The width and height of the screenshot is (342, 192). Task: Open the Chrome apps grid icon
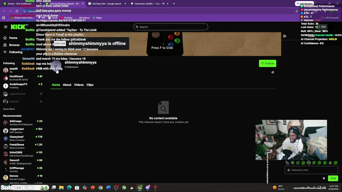pyautogui.click(x=3, y=18)
